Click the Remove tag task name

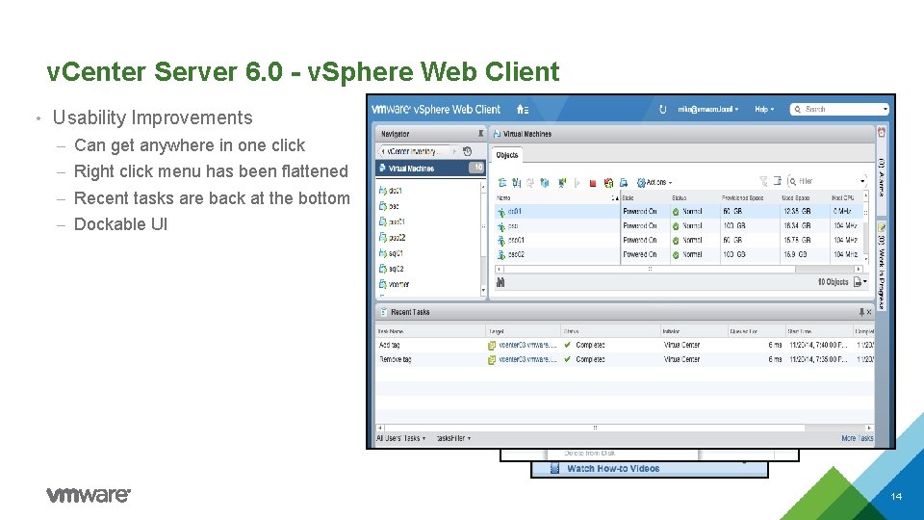396,359
